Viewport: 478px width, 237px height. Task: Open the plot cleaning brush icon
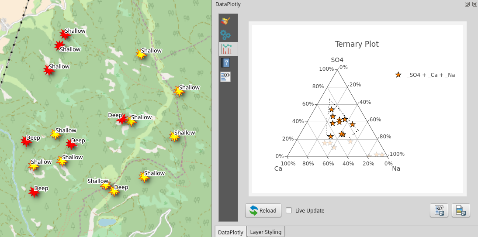pyautogui.click(x=225, y=21)
